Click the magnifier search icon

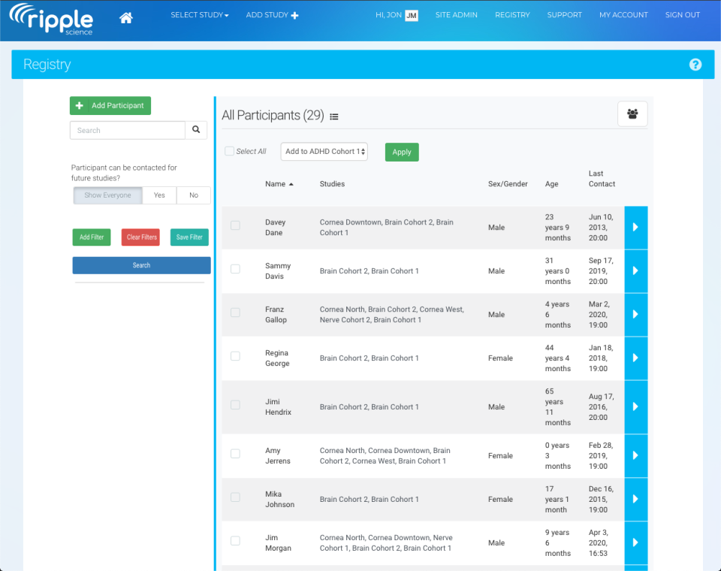click(x=195, y=130)
